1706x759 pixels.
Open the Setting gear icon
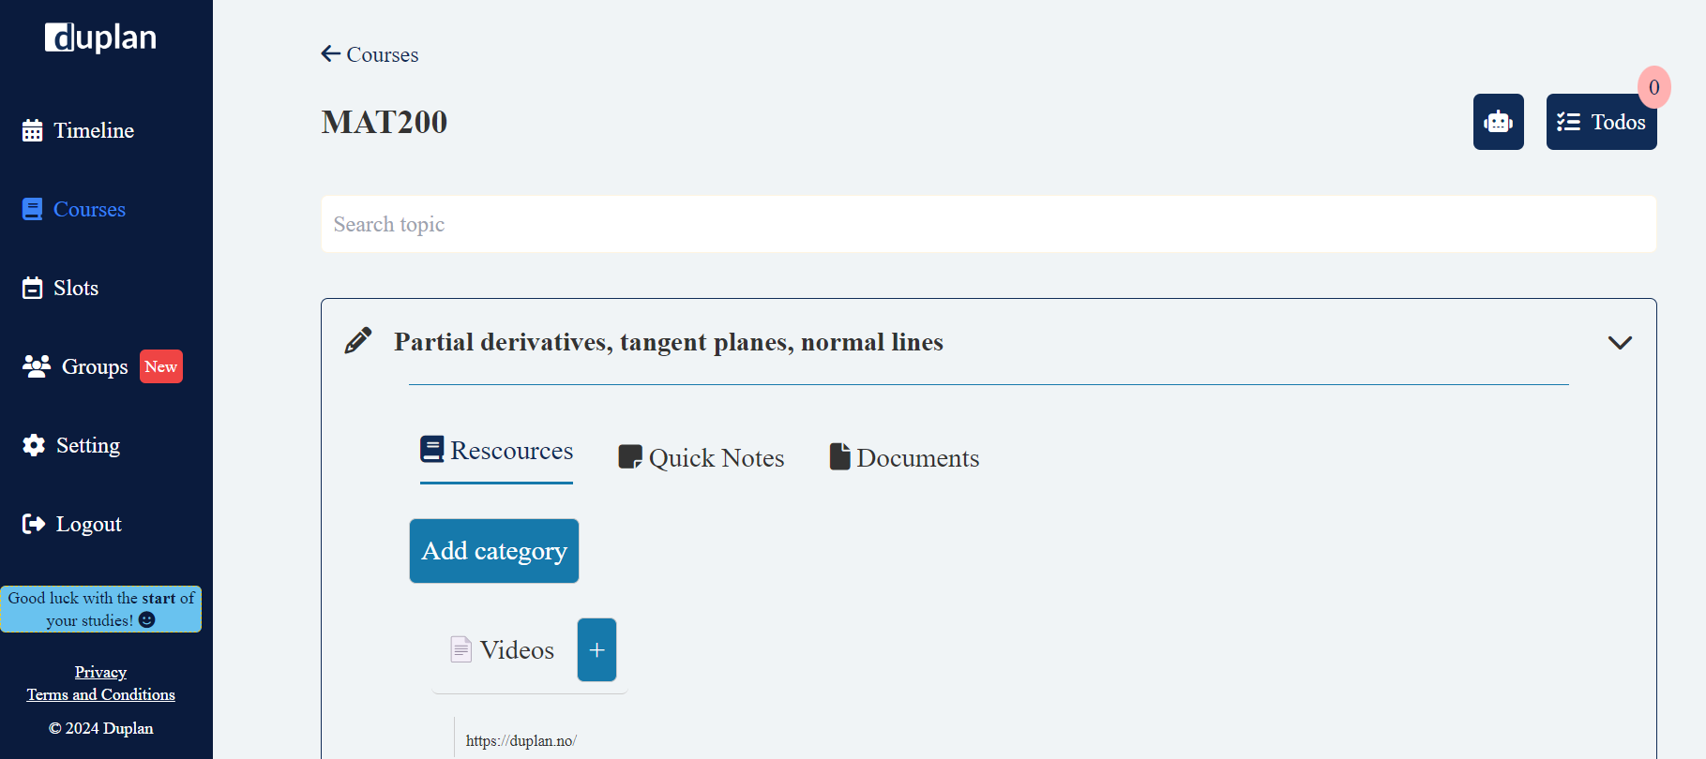pyautogui.click(x=33, y=445)
